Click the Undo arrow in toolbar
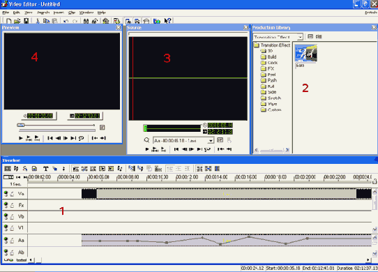Image resolution: width=378 pixels, height=272 pixels. 66,22
